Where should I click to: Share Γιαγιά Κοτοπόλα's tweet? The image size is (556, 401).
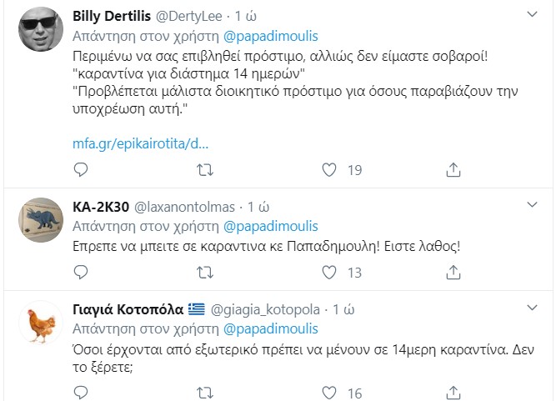(453, 393)
